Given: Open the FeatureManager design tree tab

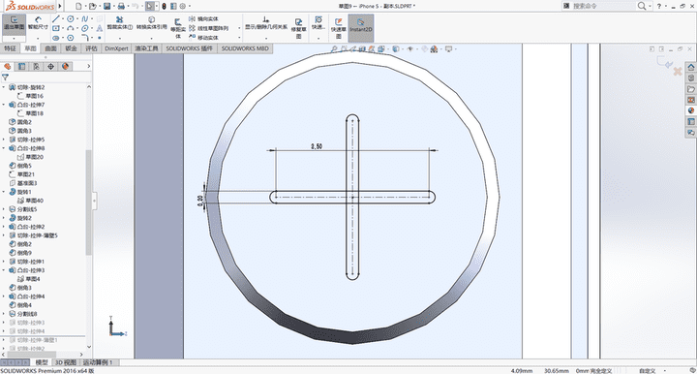Looking at the screenshot, I should [7, 66].
